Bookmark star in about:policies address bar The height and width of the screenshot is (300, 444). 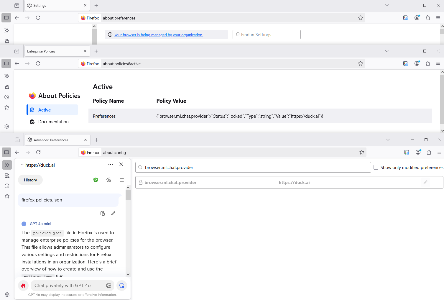[360, 64]
